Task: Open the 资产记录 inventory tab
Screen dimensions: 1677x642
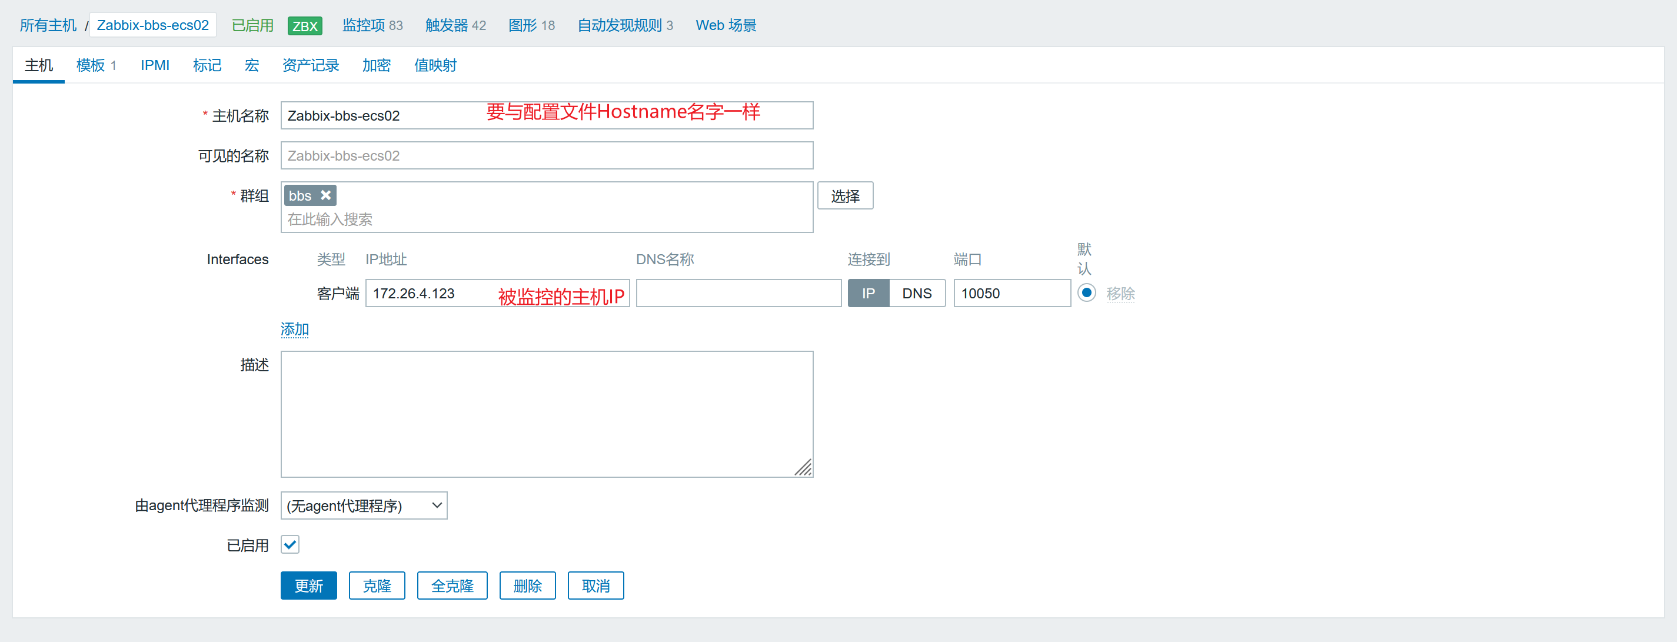Action: click(311, 65)
